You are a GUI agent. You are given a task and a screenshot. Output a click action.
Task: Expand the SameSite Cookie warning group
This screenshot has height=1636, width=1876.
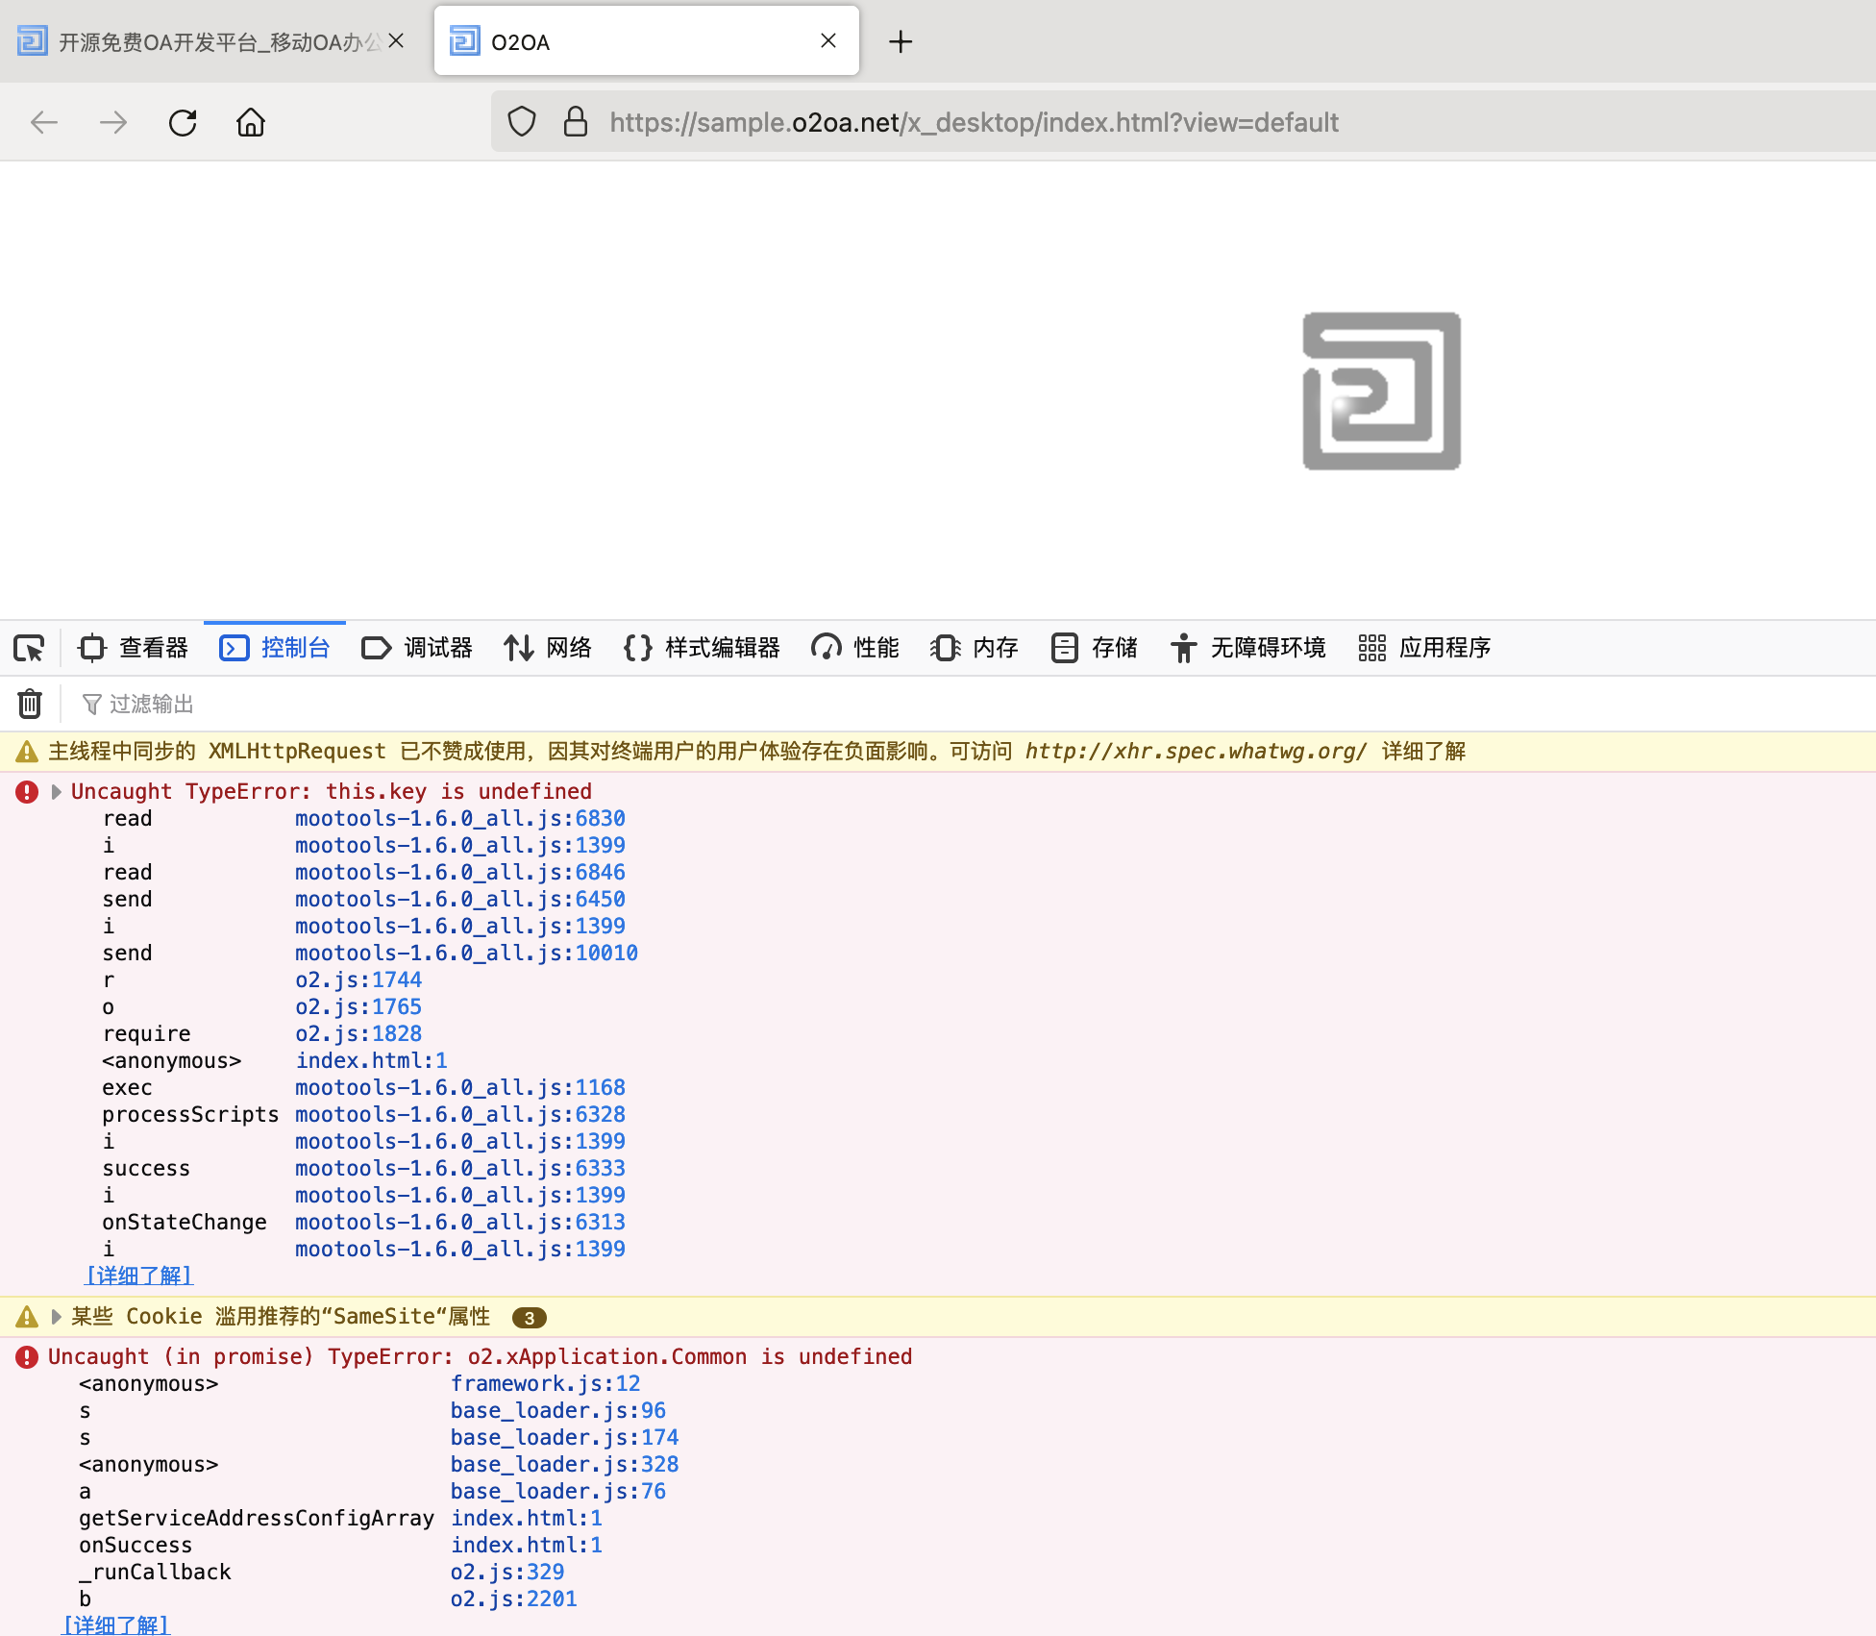tap(56, 1317)
